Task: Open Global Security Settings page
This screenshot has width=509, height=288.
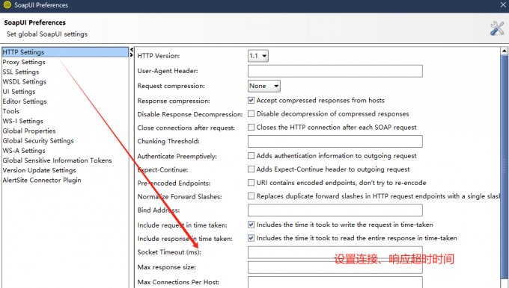Action: click(x=38, y=141)
